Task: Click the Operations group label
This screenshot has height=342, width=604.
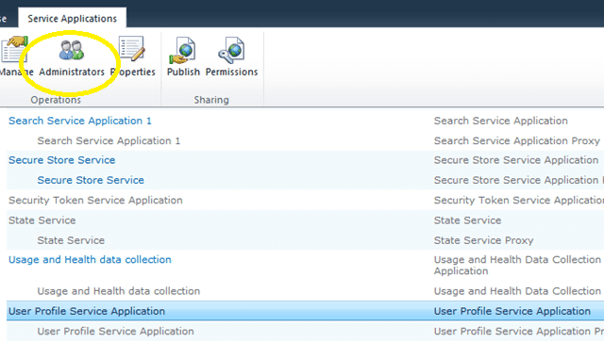Action: pyautogui.click(x=56, y=100)
